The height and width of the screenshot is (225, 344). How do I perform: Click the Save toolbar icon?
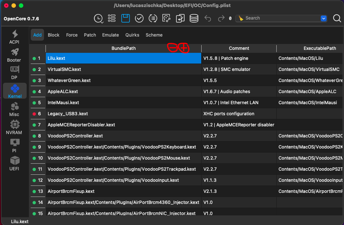[x=125, y=18]
